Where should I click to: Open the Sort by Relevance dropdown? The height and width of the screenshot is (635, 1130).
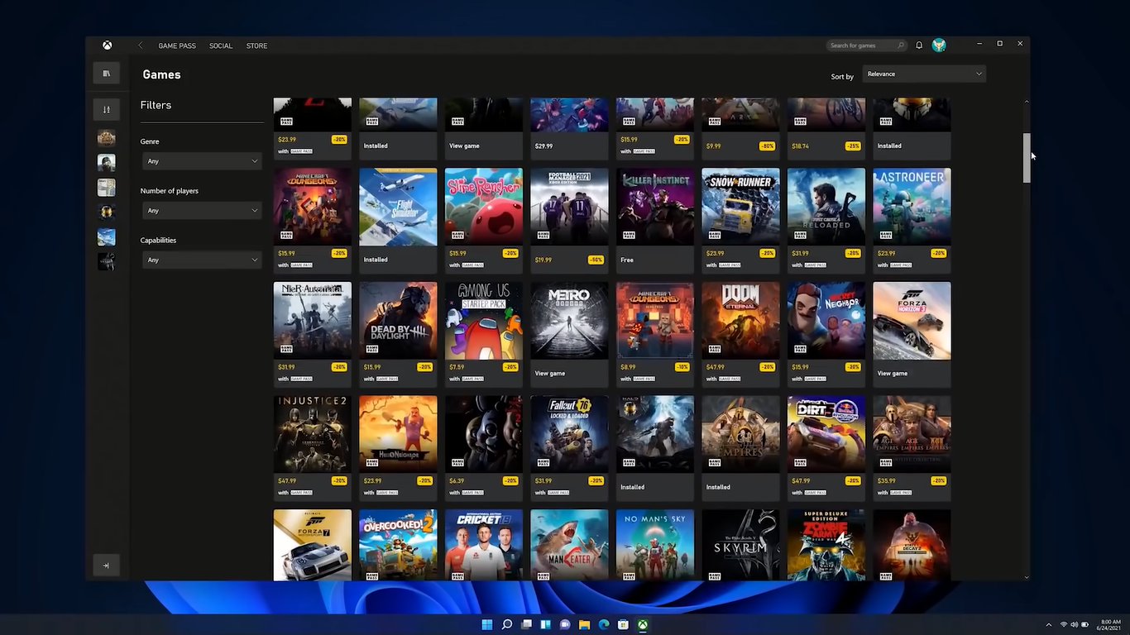(x=924, y=74)
